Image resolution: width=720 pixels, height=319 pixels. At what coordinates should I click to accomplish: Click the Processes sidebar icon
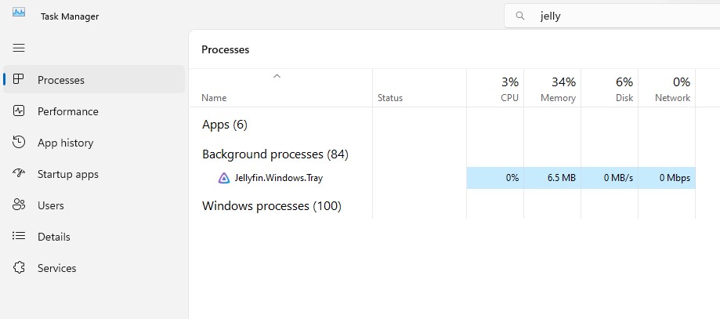tap(20, 80)
